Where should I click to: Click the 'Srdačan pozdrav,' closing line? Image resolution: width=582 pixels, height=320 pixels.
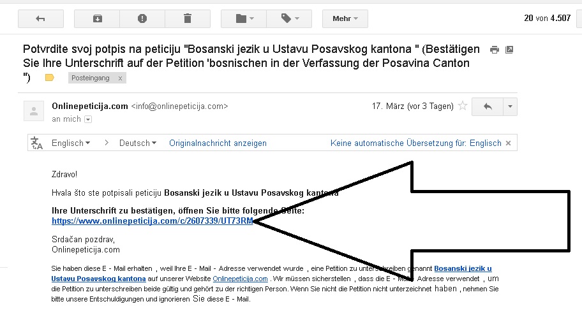83,239
